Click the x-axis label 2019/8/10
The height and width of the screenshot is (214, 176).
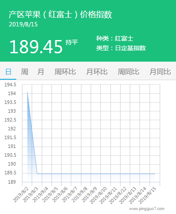(x=98, y=196)
